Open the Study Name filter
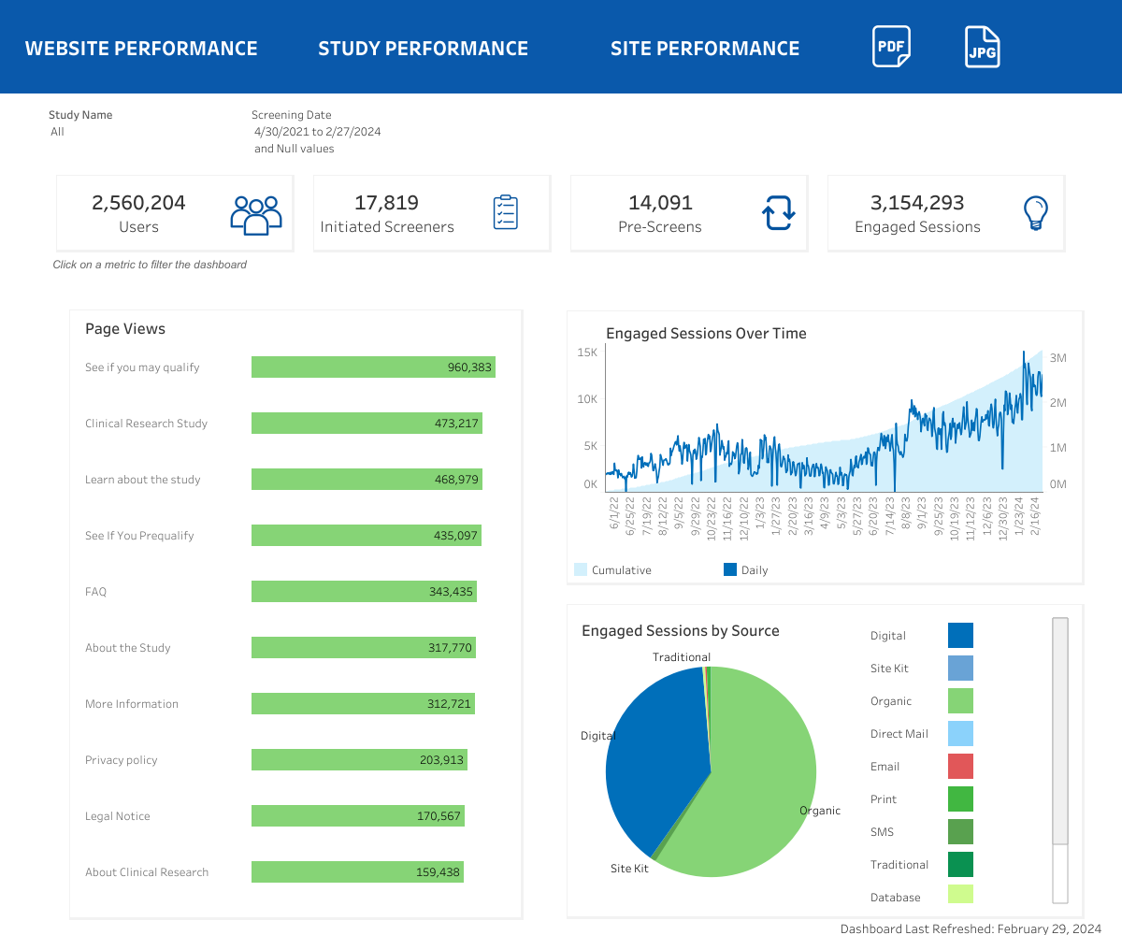The width and height of the screenshot is (1122, 935). tap(80, 123)
